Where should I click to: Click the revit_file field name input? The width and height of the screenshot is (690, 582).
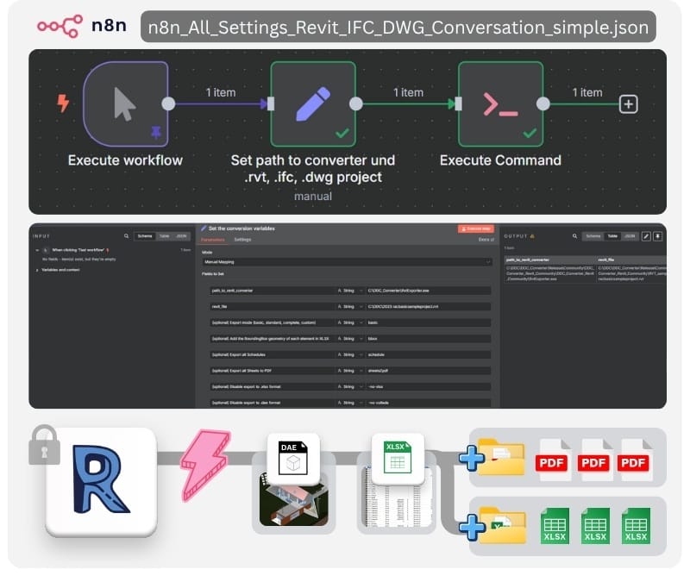click(x=272, y=307)
